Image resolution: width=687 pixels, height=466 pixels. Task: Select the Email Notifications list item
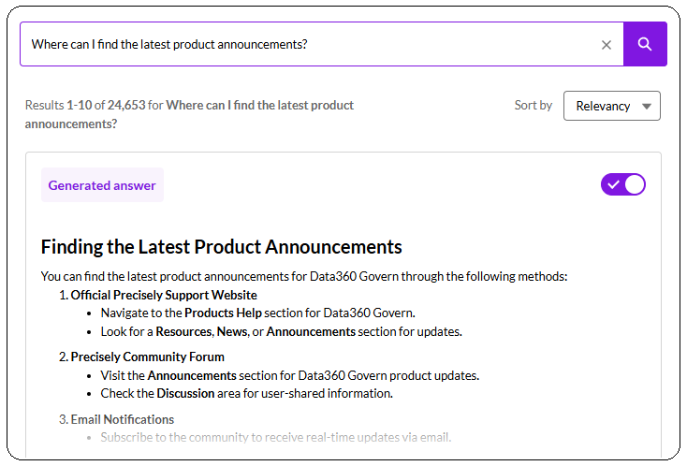click(122, 419)
